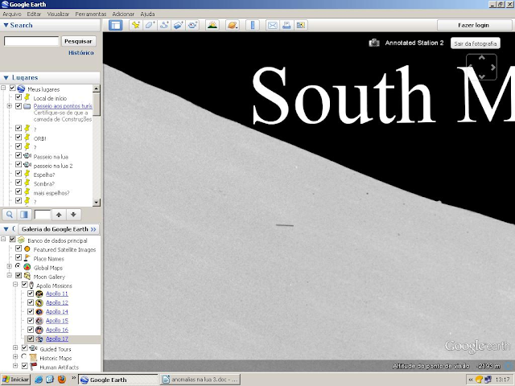Click Sair da fotografia button
This screenshot has width=515, height=386.
point(476,43)
